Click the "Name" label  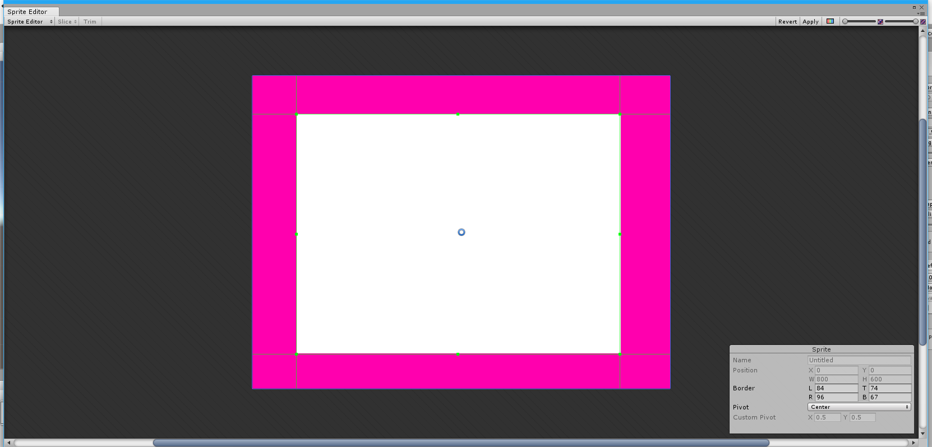742,360
